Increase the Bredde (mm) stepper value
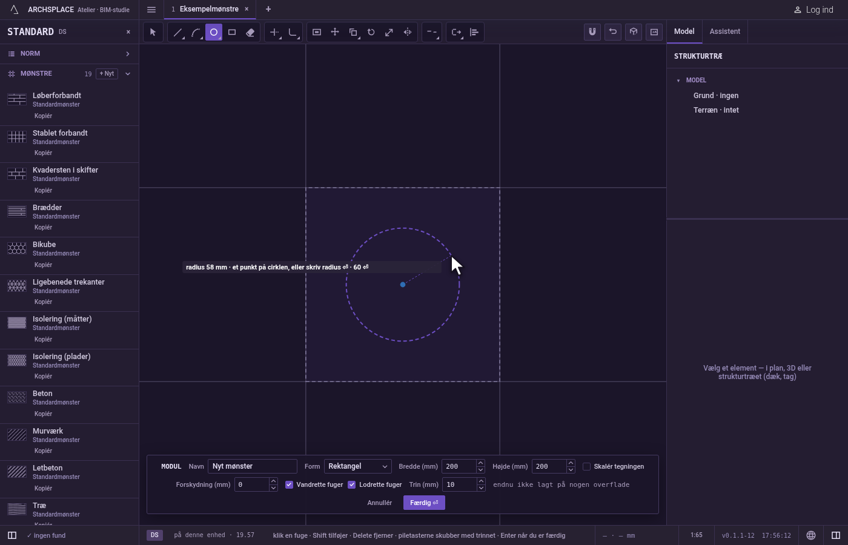The width and height of the screenshot is (848, 545). click(x=480, y=463)
